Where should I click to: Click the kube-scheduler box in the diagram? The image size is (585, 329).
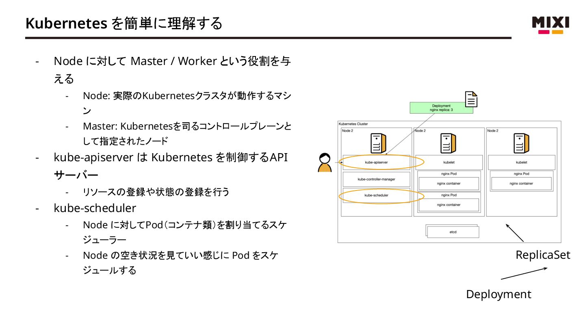[x=377, y=195]
